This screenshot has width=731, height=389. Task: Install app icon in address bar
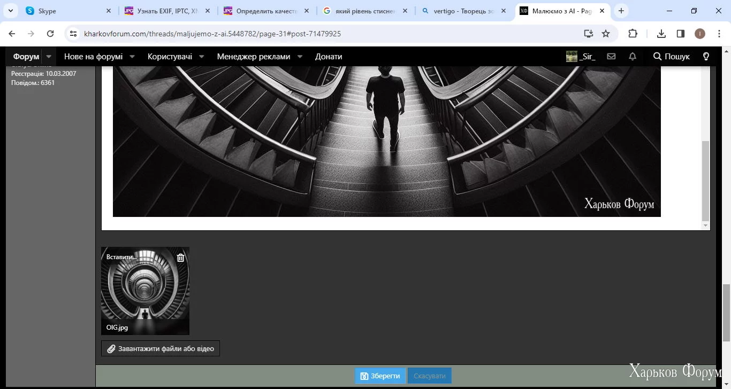pyautogui.click(x=589, y=34)
